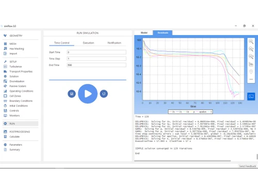Viewport: 258px width, 193px height.
Task: Select the RUN item in the sidebar
Action: coord(20,124)
